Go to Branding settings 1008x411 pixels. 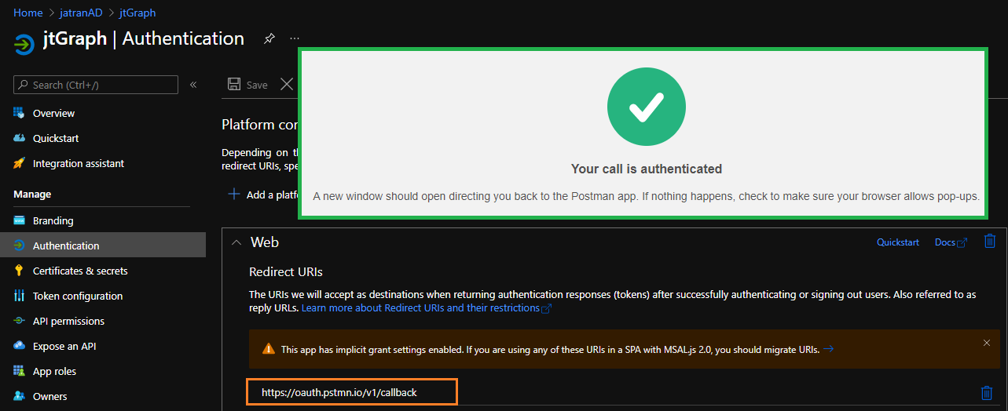click(53, 220)
